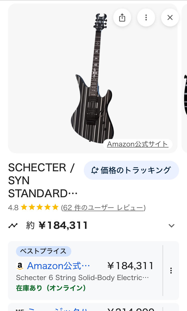Image resolution: width=187 pixels, height=311 pixels.
Task: Tap the 在庫あり（オンライン）stock status
Action: 51,288
